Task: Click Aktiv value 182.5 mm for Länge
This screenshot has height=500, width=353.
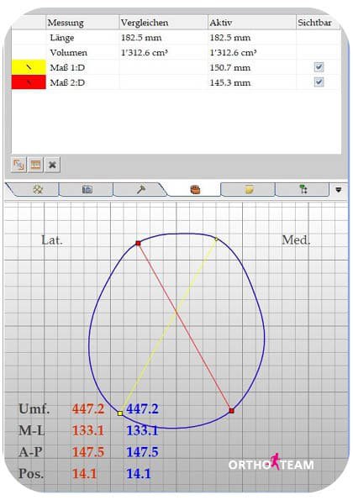Action: pyautogui.click(x=230, y=38)
